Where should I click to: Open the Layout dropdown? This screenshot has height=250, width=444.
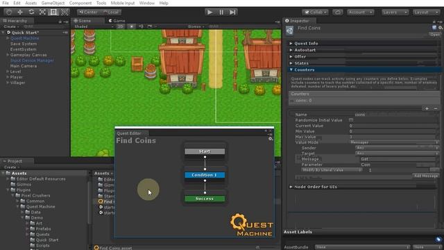[426, 12]
